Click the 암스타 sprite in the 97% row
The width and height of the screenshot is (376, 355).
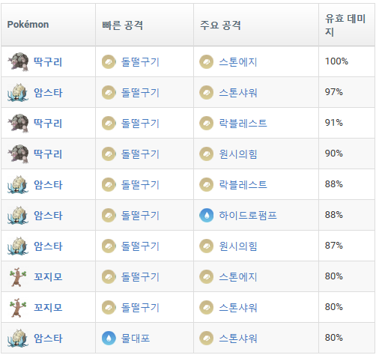click(17, 93)
